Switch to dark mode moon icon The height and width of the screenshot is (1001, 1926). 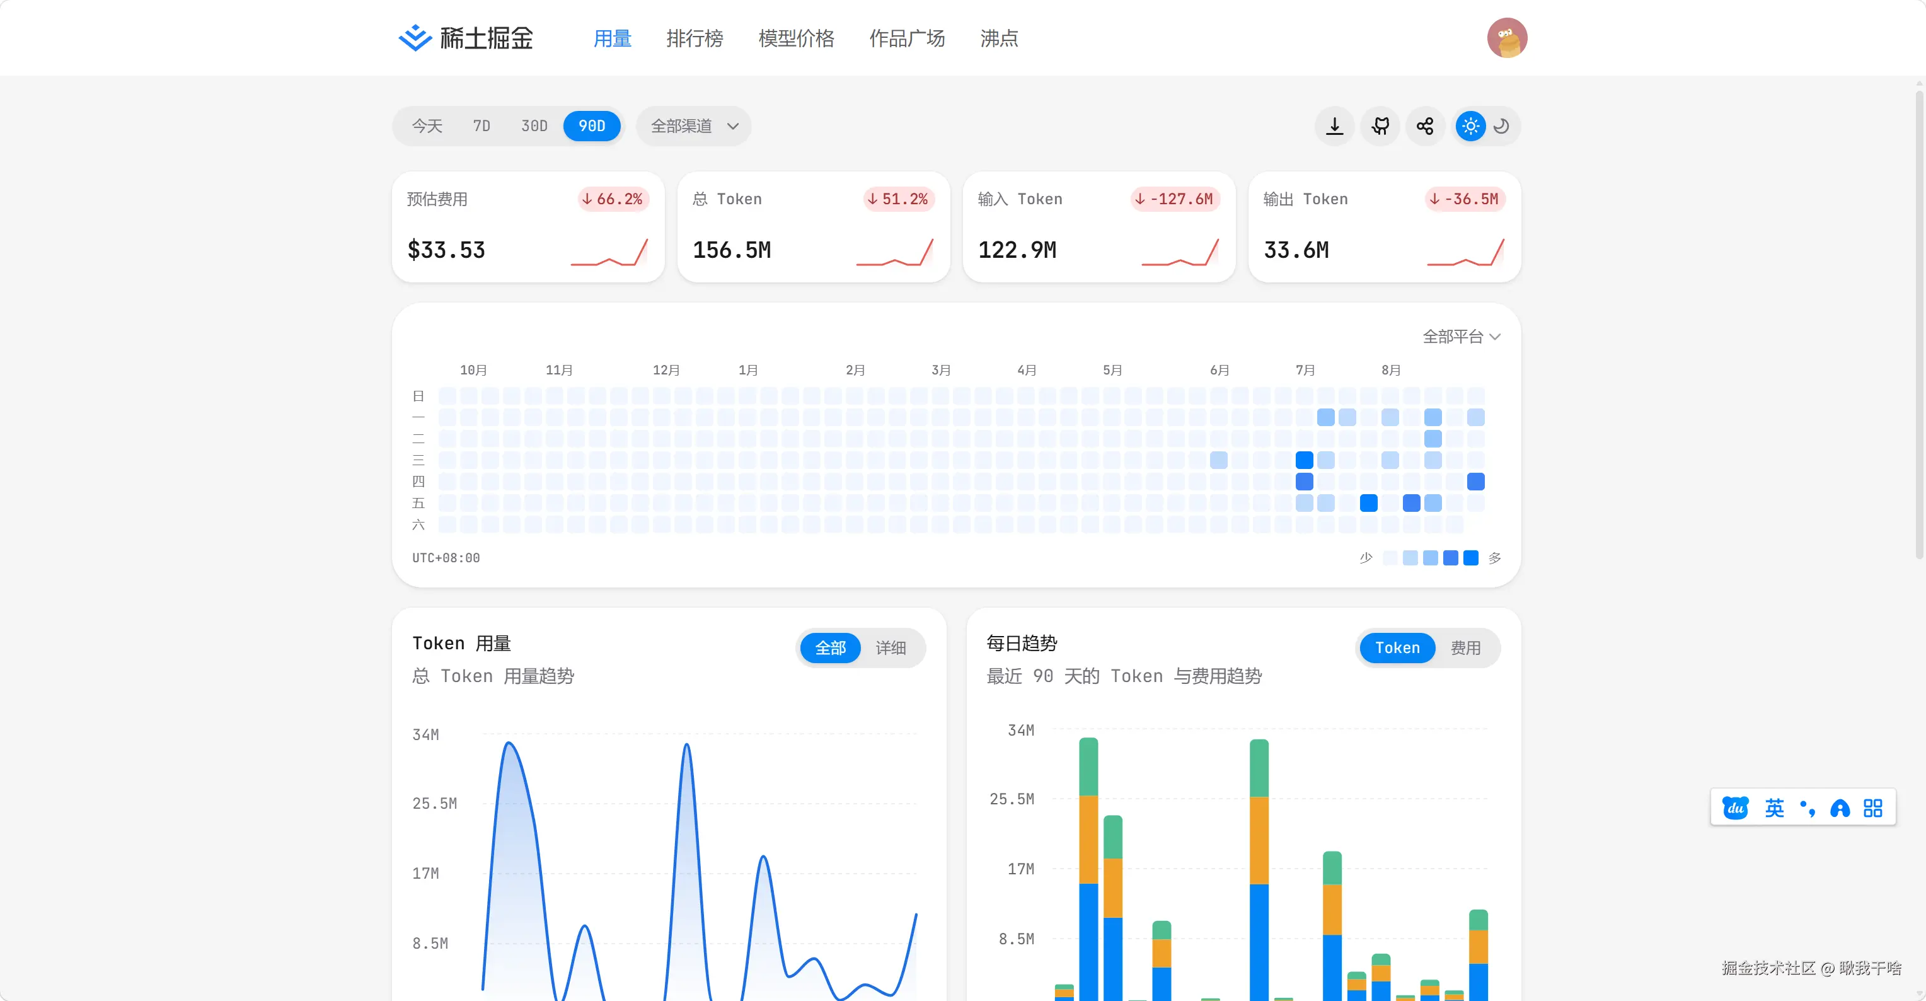tap(1501, 125)
